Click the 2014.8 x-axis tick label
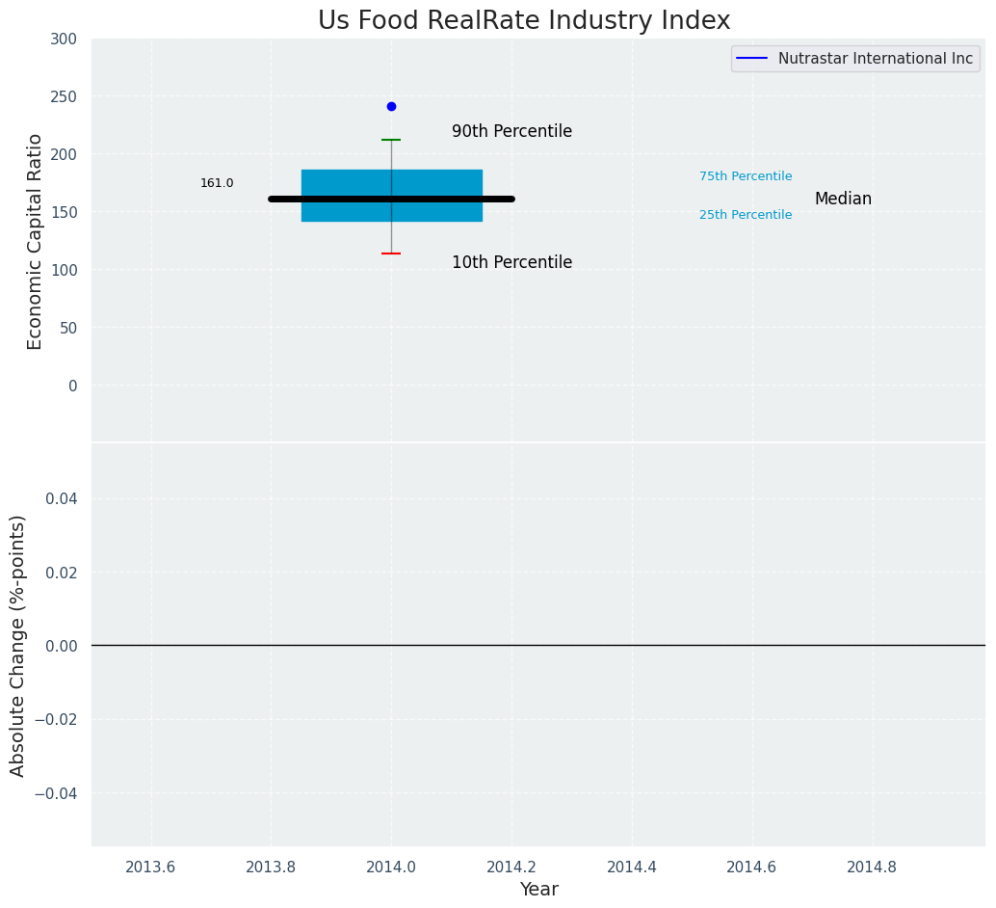The width and height of the screenshot is (996, 908). click(x=872, y=867)
